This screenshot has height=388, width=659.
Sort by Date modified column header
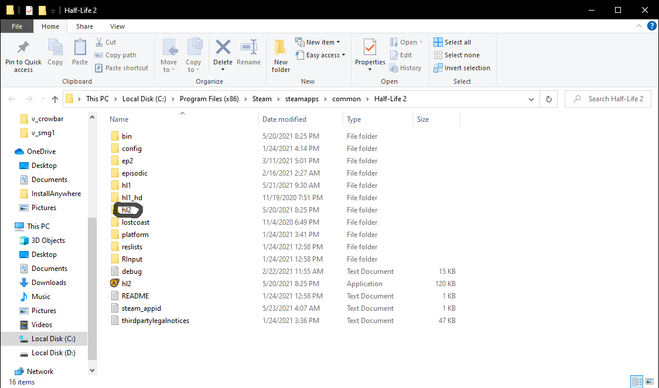284,119
